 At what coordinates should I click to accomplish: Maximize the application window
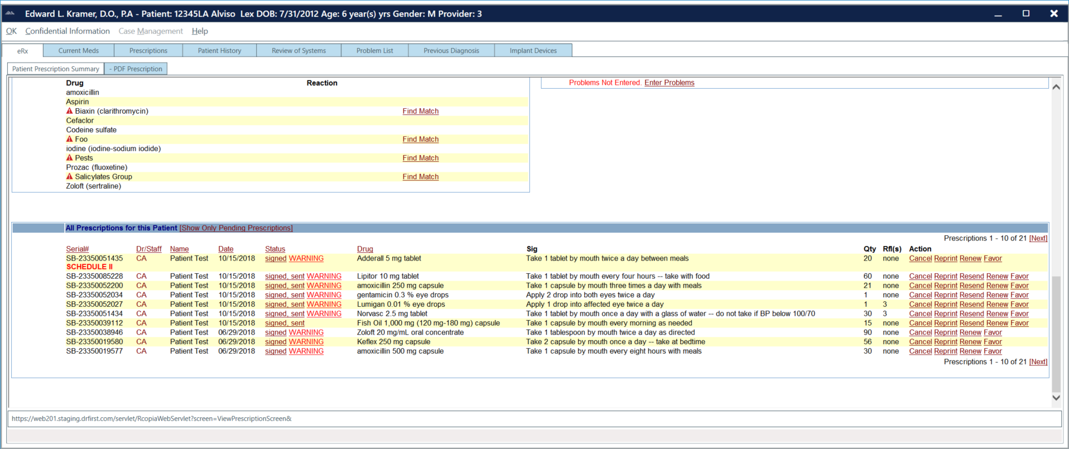point(1026,14)
